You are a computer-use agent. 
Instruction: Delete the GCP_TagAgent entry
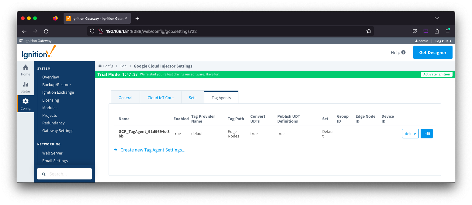(x=410, y=134)
